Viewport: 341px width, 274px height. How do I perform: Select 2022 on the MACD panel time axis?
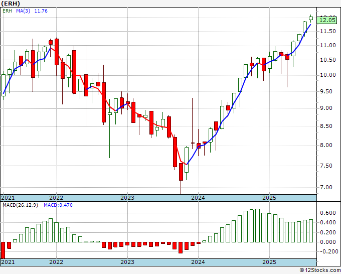coord(56,262)
